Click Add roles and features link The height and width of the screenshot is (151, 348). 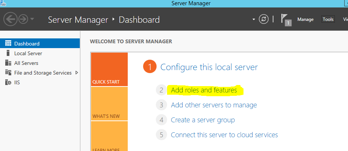[204, 90]
